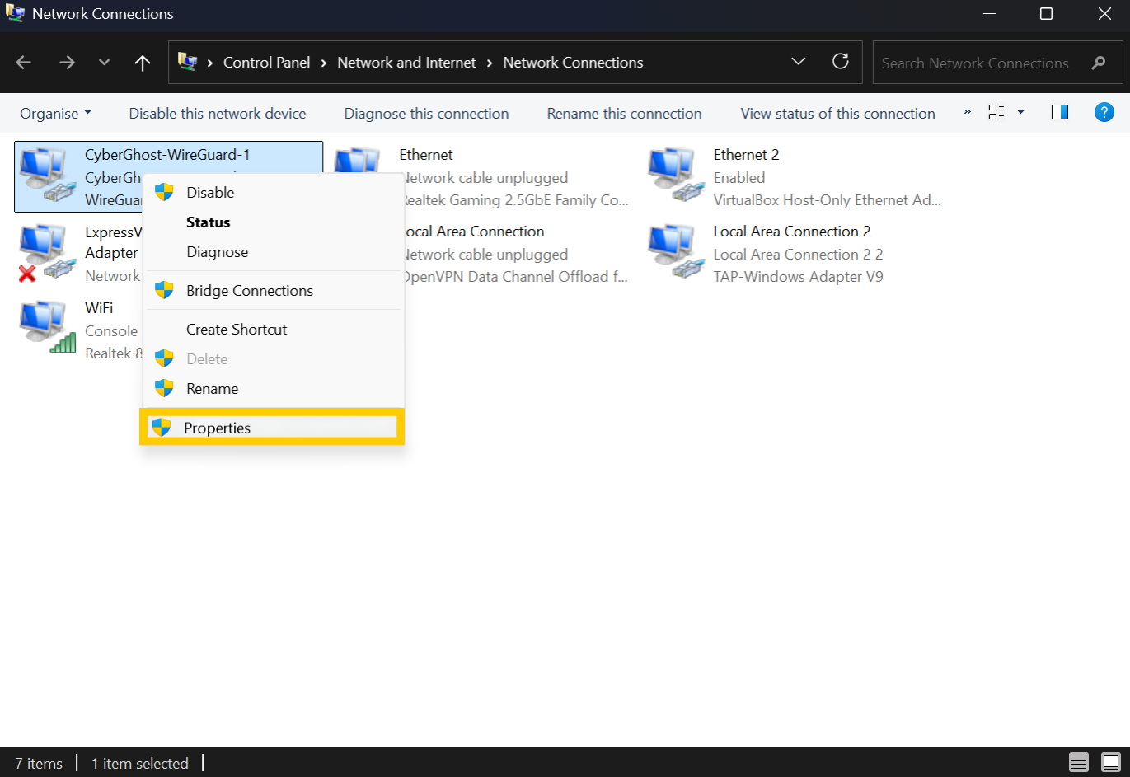This screenshot has width=1130, height=777.
Task: Go up one folder level
Action: [143, 63]
